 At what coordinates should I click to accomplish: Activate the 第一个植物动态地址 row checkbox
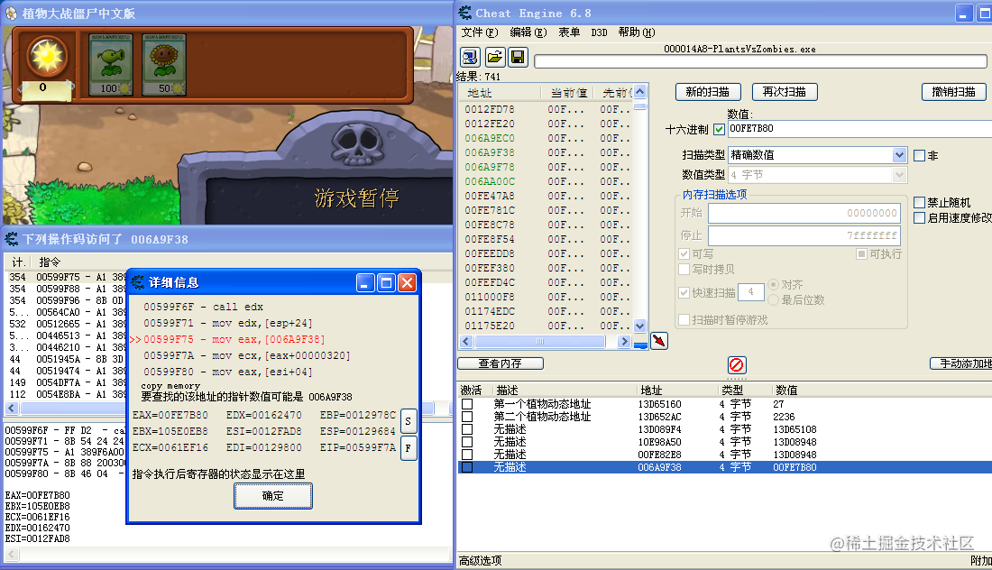[467, 404]
